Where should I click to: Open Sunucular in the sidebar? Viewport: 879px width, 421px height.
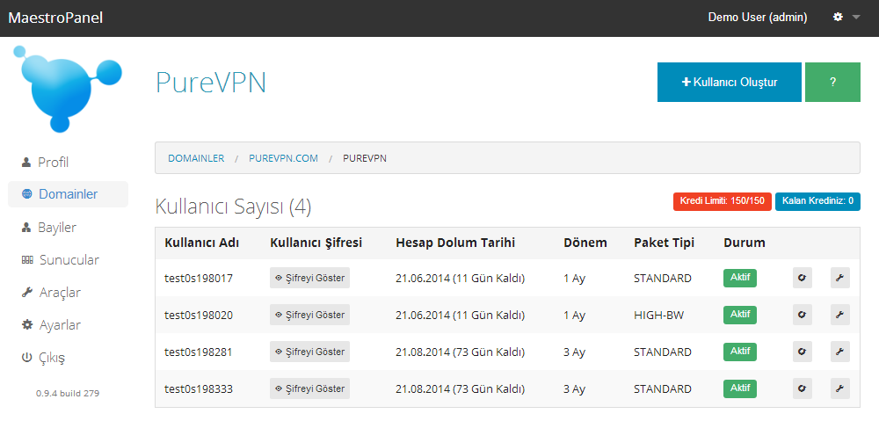(x=60, y=260)
